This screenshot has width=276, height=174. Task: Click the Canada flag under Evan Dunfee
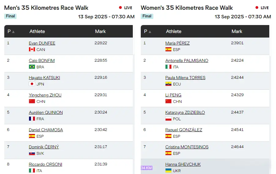[32, 49]
